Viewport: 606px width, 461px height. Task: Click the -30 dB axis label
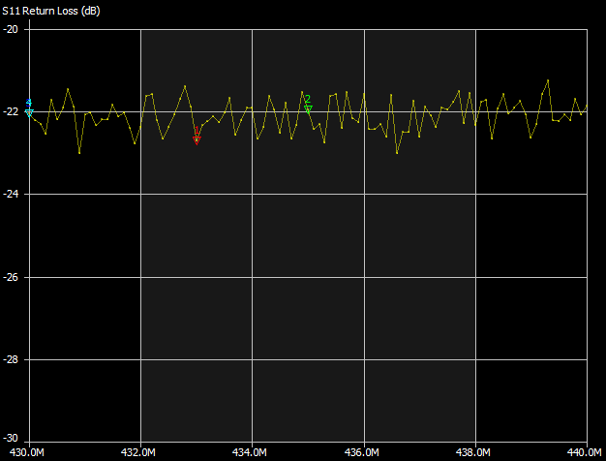(11, 438)
